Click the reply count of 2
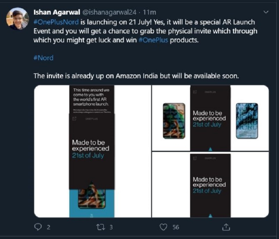The image size is (279, 239). pyautogui.click(x=48, y=227)
